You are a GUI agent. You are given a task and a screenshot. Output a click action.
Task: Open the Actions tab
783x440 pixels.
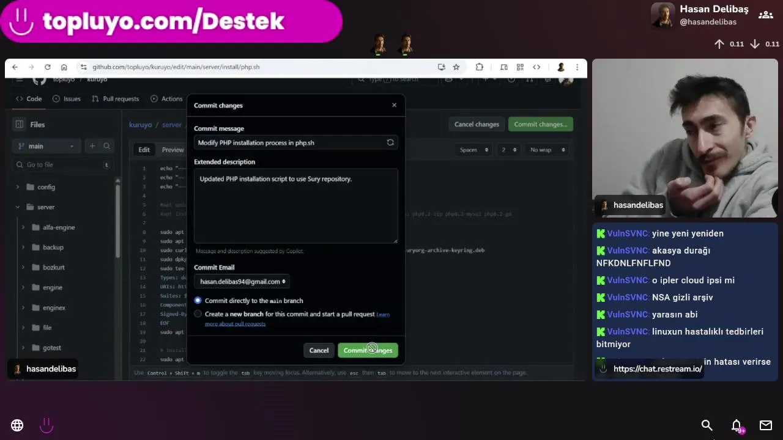(166, 99)
